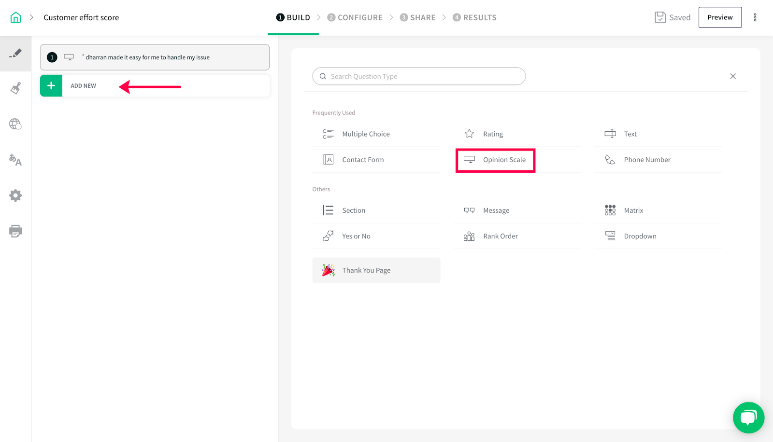Click the Others section heading

coord(321,189)
